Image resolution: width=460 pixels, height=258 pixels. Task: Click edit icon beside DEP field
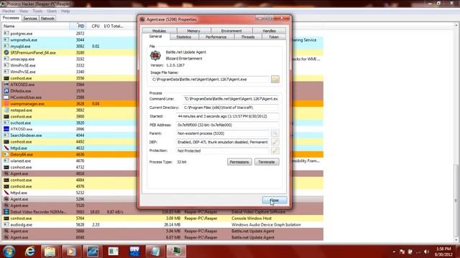click(x=275, y=142)
